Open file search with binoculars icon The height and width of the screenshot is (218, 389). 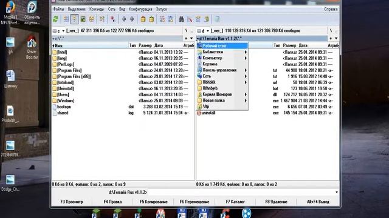(x=181, y=19)
